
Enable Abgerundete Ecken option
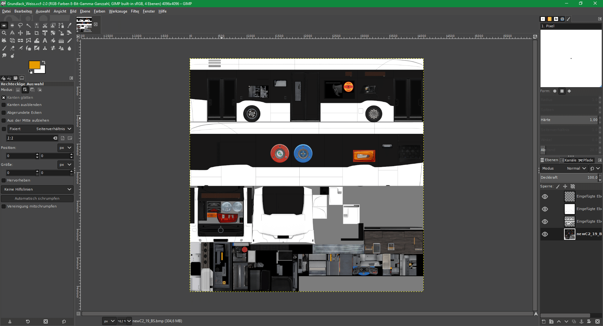(4, 113)
